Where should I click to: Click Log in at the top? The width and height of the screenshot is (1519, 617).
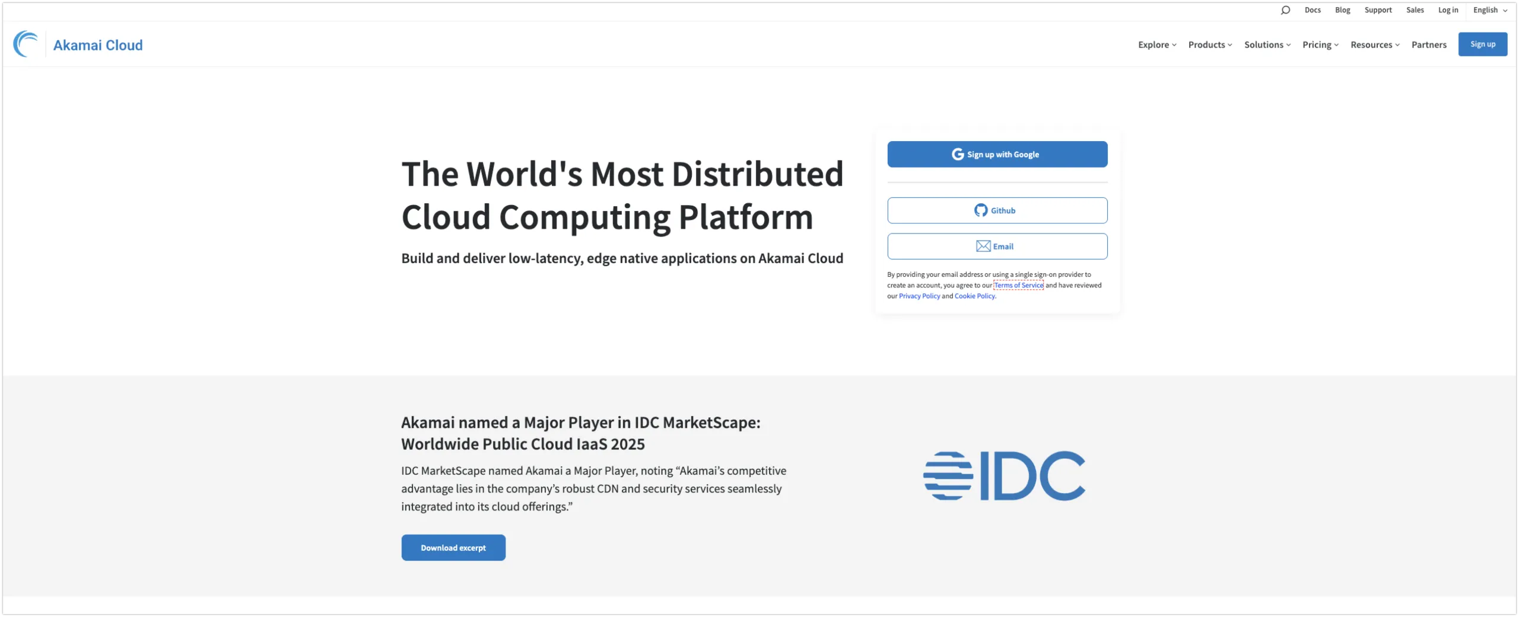coord(1448,10)
